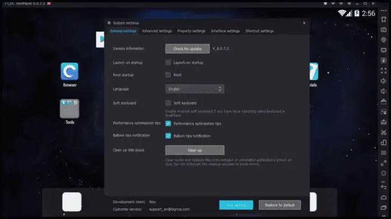Click the Android back arrow in the sidebar
391x219 pixels.
click(x=384, y=187)
